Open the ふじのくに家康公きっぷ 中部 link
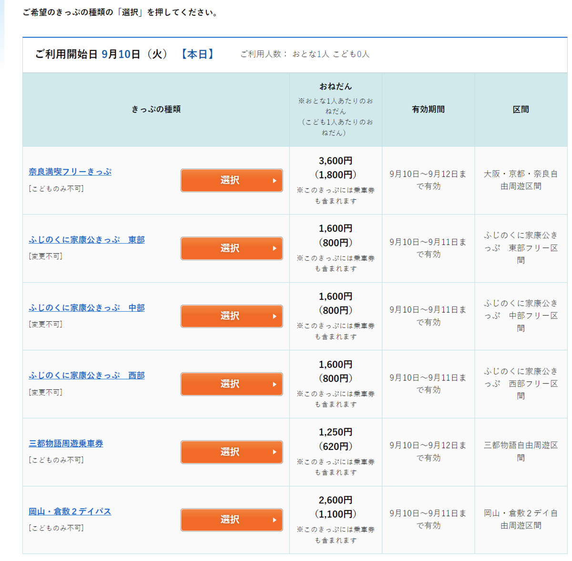 87,308
